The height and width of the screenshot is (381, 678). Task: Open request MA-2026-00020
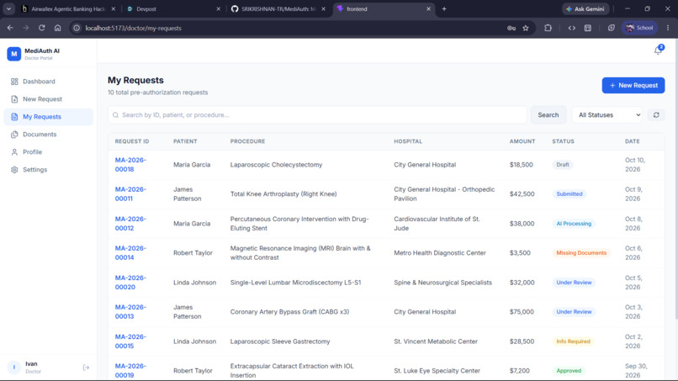coord(130,283)
